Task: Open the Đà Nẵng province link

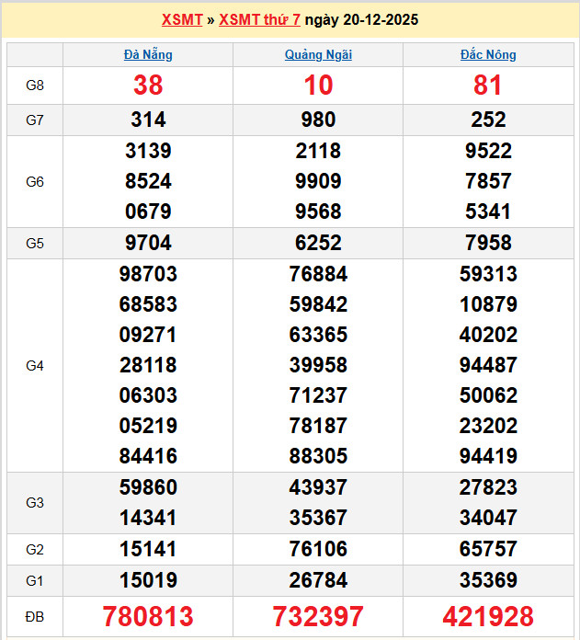Action: tap(148, 54)
